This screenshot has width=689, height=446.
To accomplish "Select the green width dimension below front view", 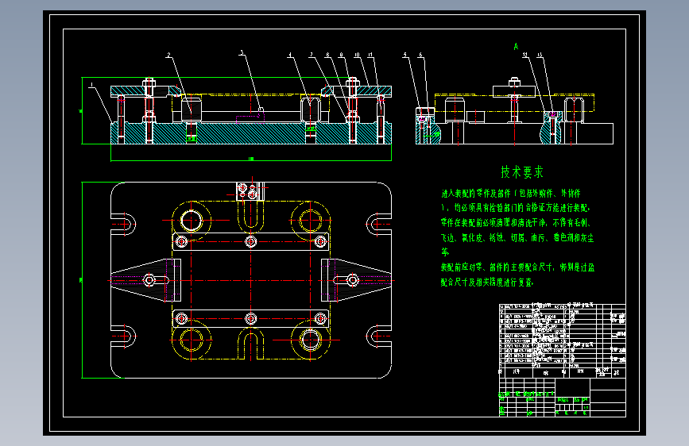I will [251, 159].
